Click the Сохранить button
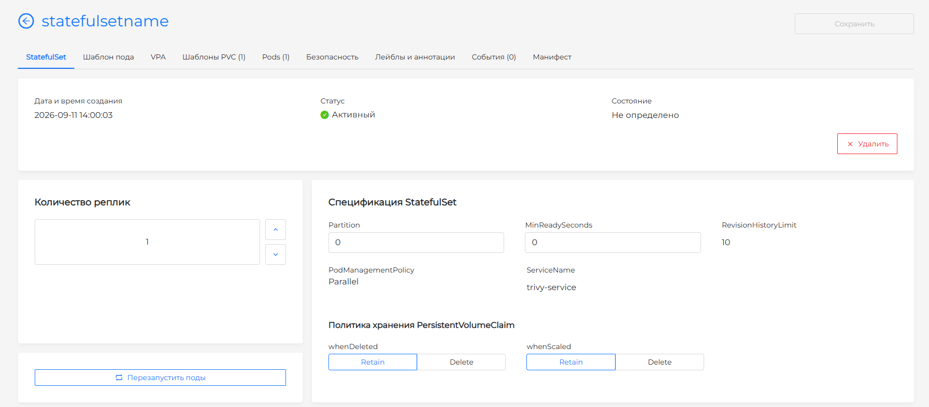The height and width of the screenshot is (407, 929). tap(854, 24)
